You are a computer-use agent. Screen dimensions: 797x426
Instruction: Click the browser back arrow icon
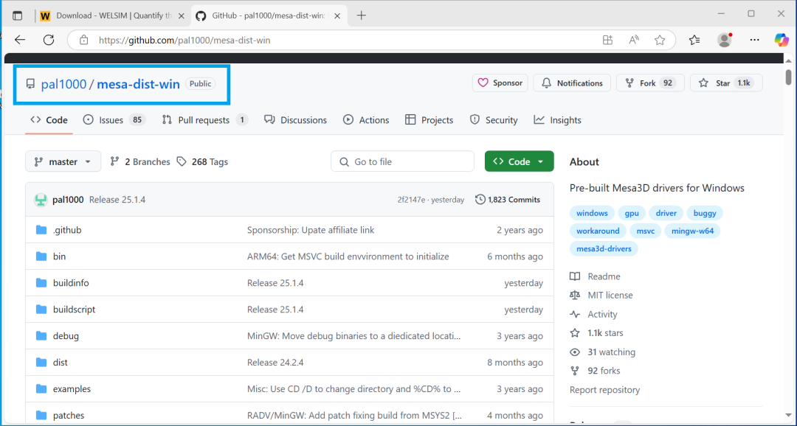[x=20, y=40]
